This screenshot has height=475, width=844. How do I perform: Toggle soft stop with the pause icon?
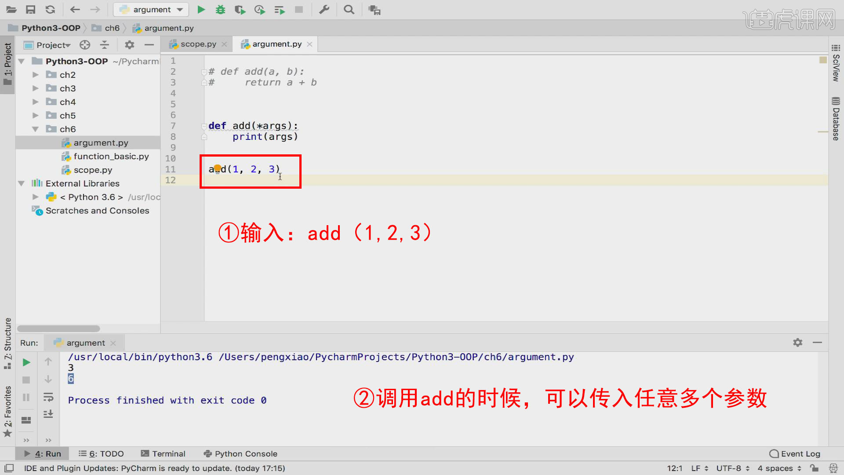26,397
